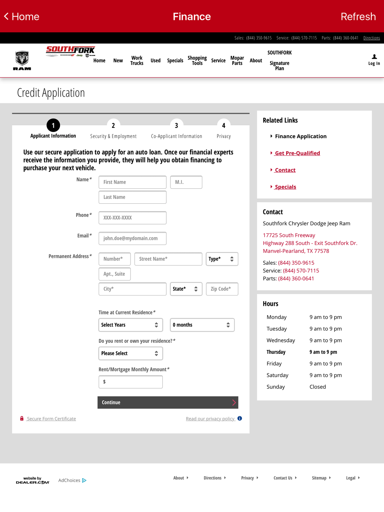
Task: Open the Specials related link
Action: [285, 187]
